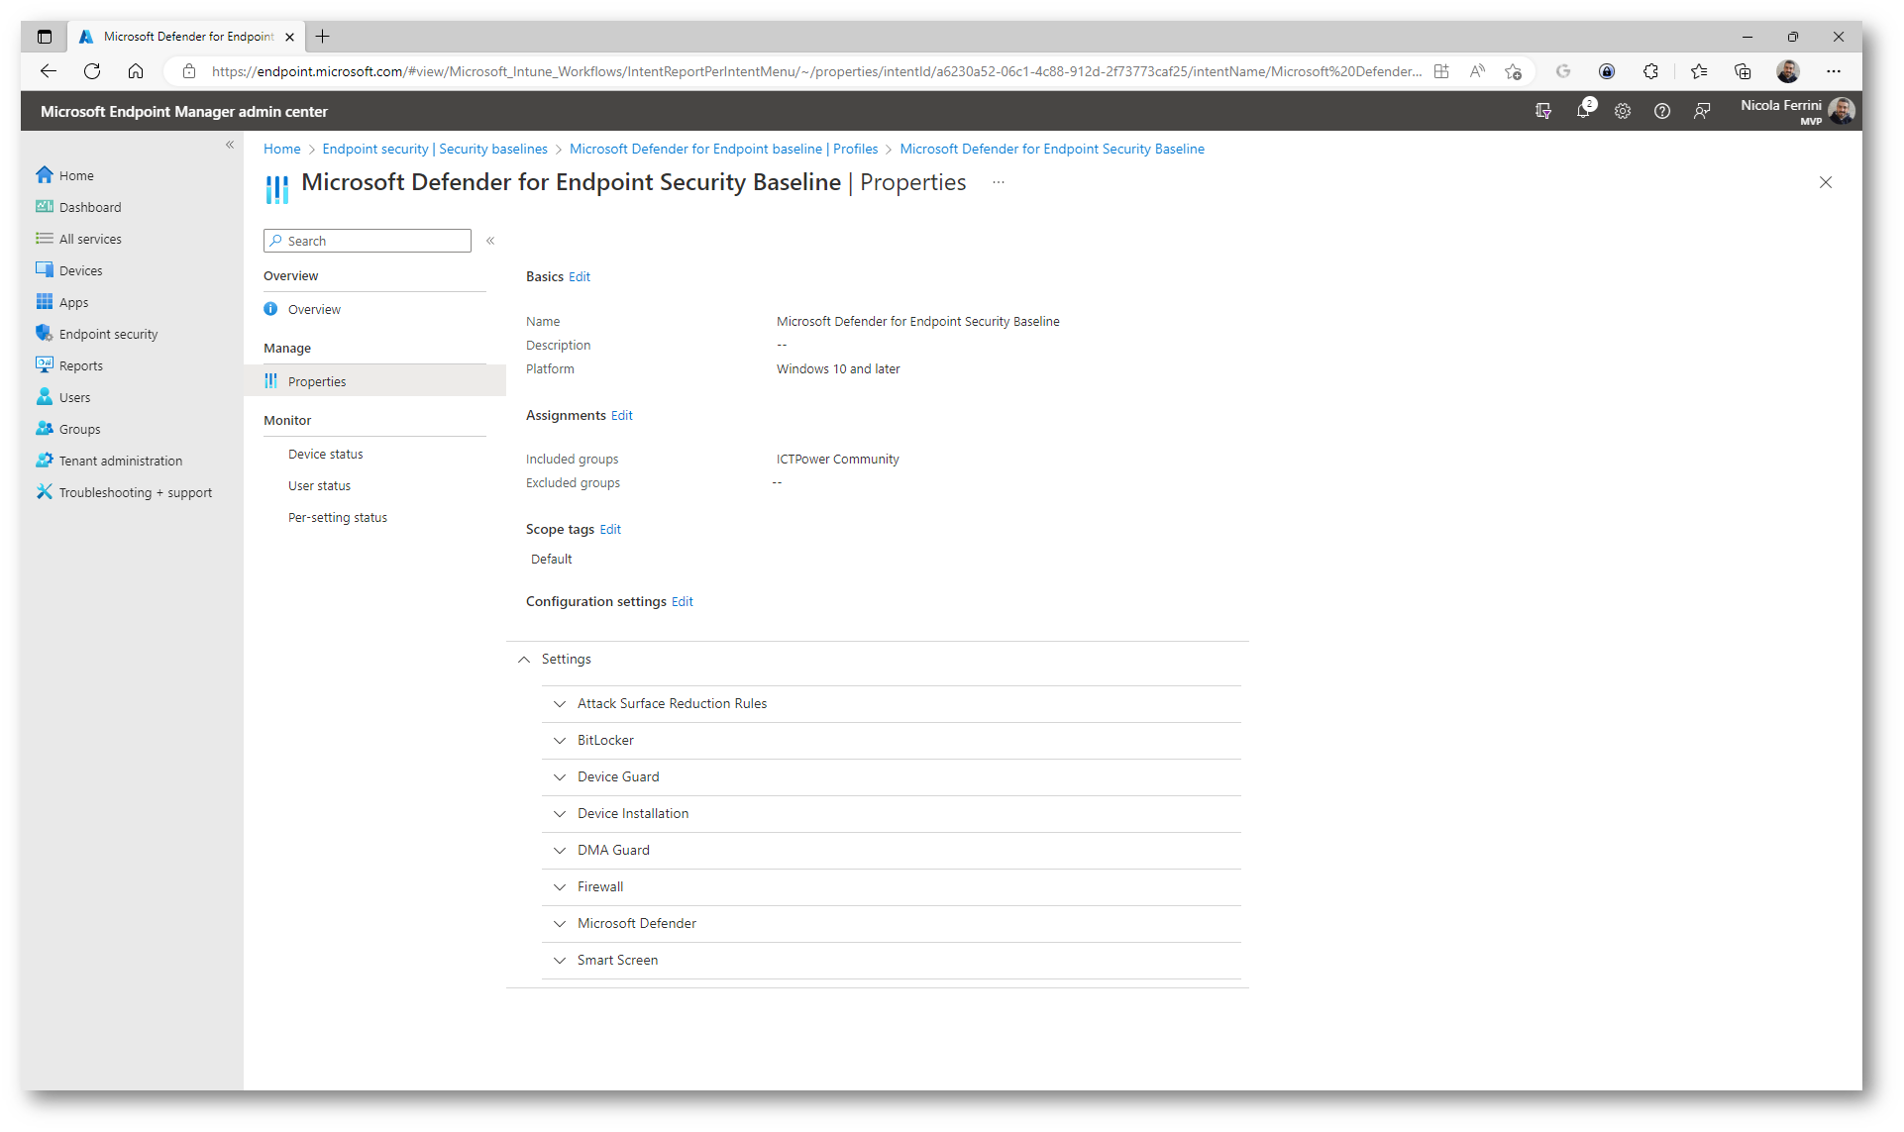Open All services in sidebar
This screenshot has height=1132, width=1904.
[x=90, y=239]
